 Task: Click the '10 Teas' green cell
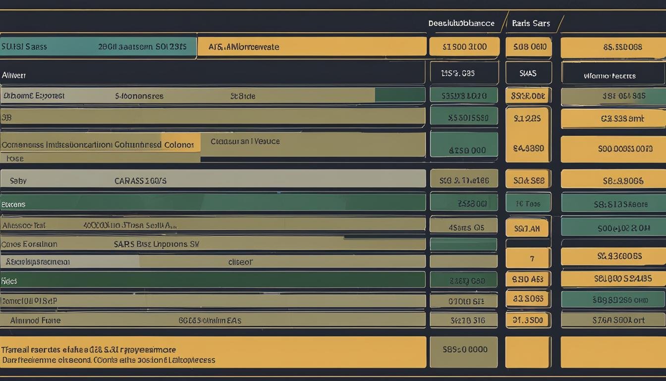click(528, 203)
